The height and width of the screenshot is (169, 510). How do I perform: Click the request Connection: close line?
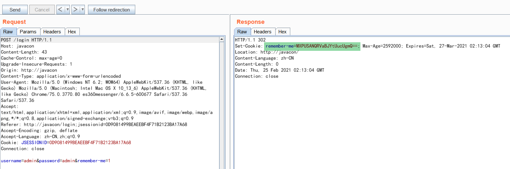pyautogui.click(x=23, y=149)
